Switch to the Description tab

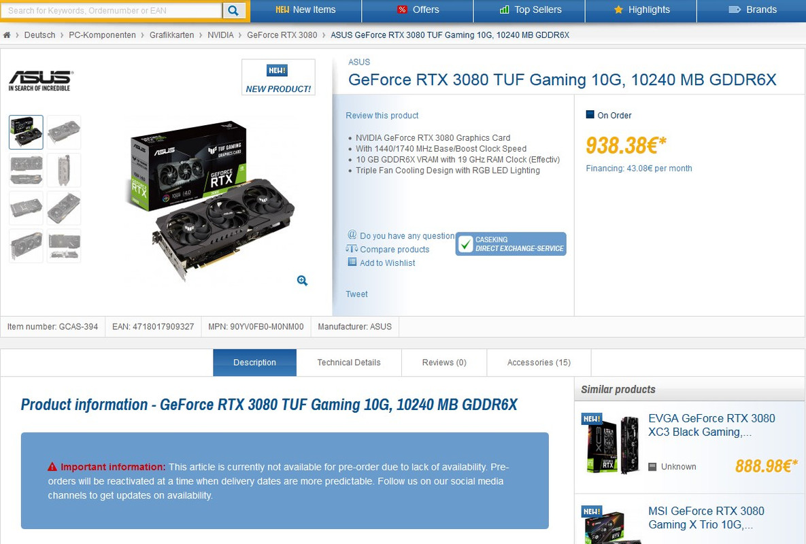254,362
